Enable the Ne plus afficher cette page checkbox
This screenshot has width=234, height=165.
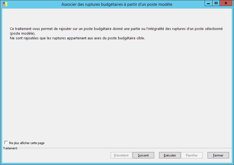pyautogui.click(x=6, y=143)
